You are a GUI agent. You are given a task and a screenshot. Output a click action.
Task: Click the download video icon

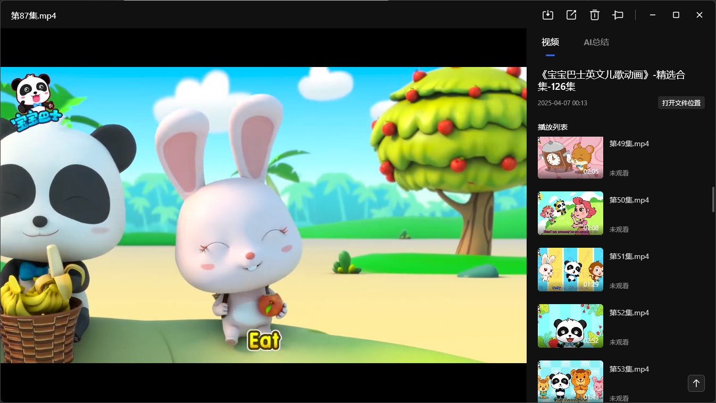548,15
